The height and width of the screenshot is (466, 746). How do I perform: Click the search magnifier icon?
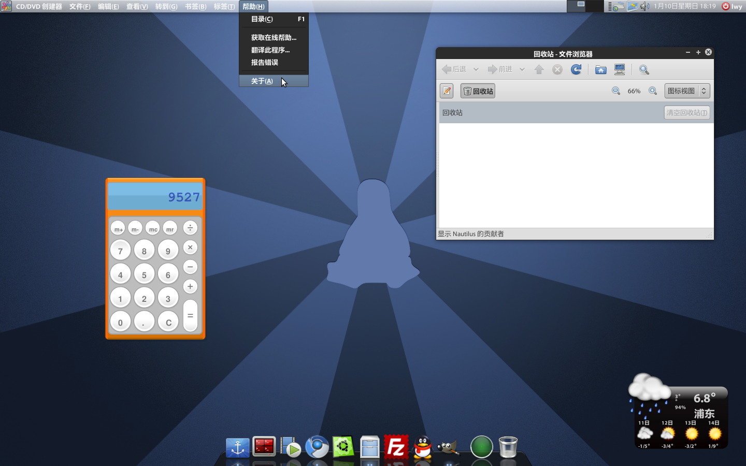(644, 69)
